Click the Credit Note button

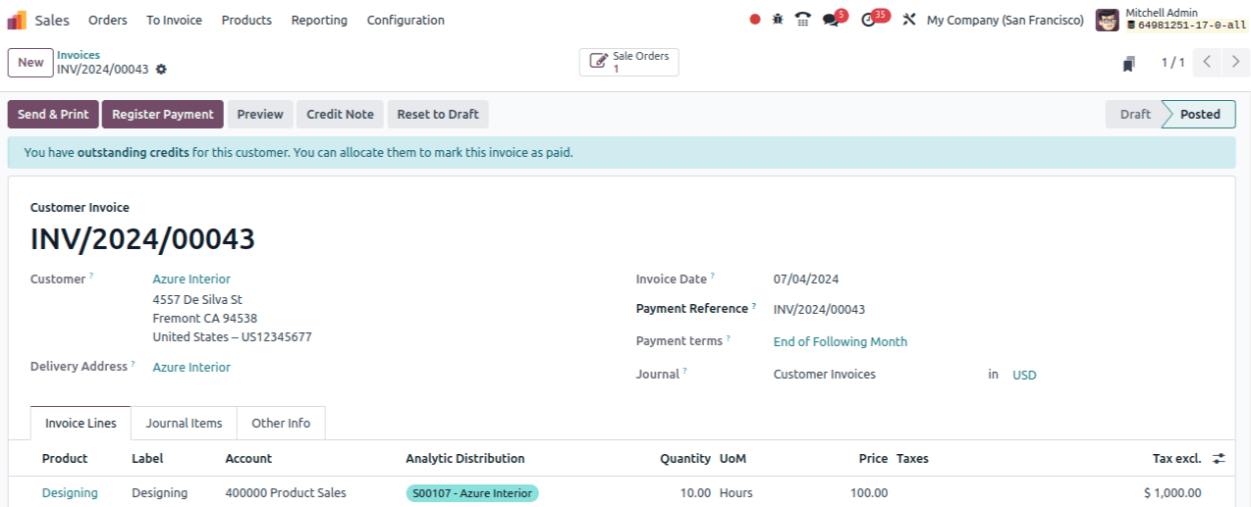click(340, 115)
